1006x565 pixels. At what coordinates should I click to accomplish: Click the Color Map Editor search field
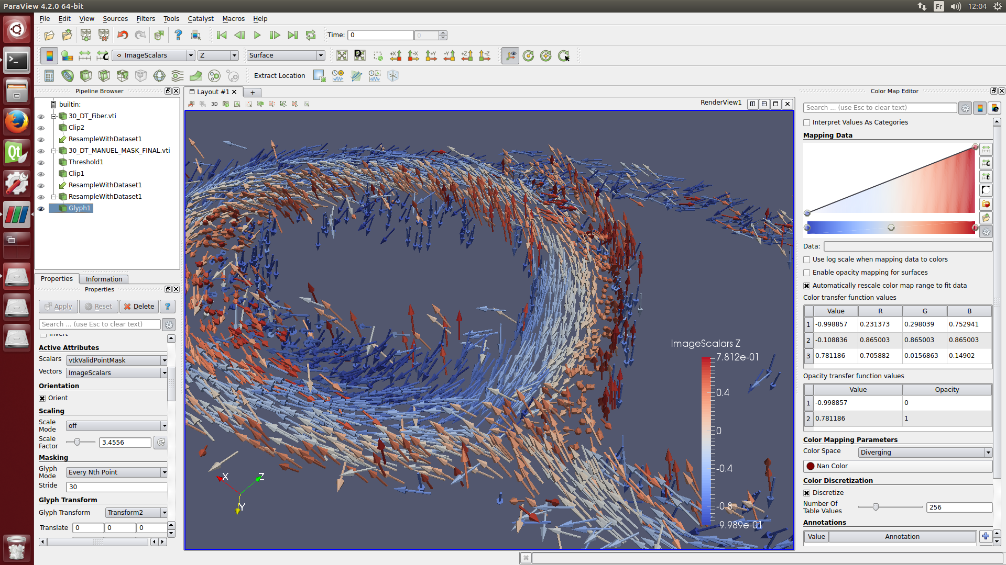tap(880, 108)
